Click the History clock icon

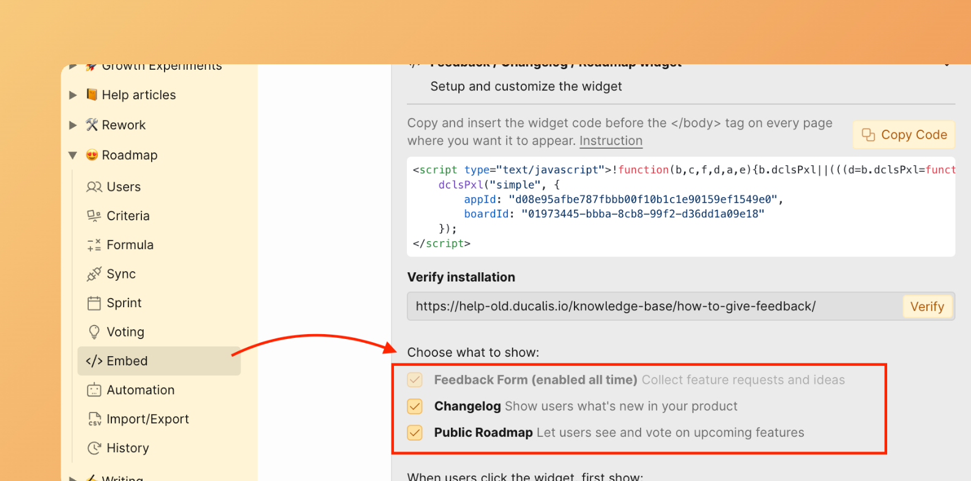click(x=94, y=448)
